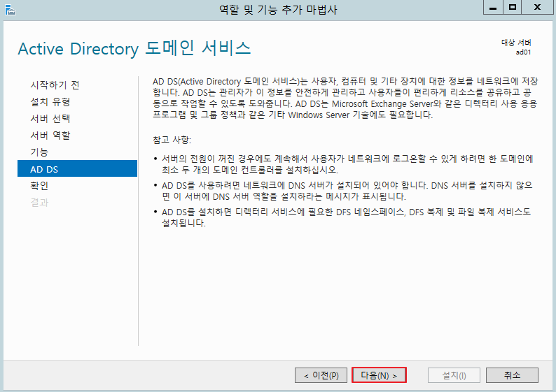Click the 취소 cancel button

(512, 375)
